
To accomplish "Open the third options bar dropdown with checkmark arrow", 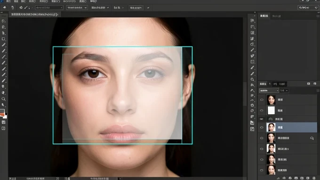I will [x=100, y=8].
